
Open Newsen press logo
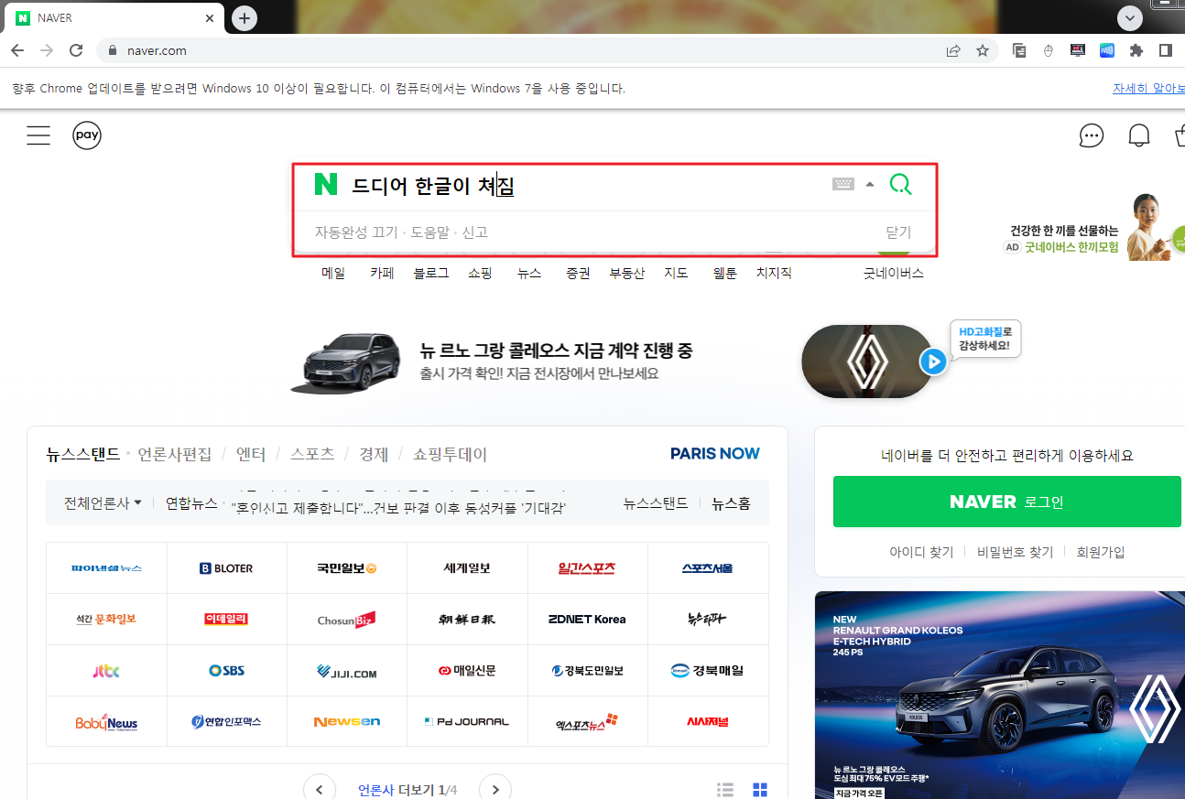coord(347,722)
